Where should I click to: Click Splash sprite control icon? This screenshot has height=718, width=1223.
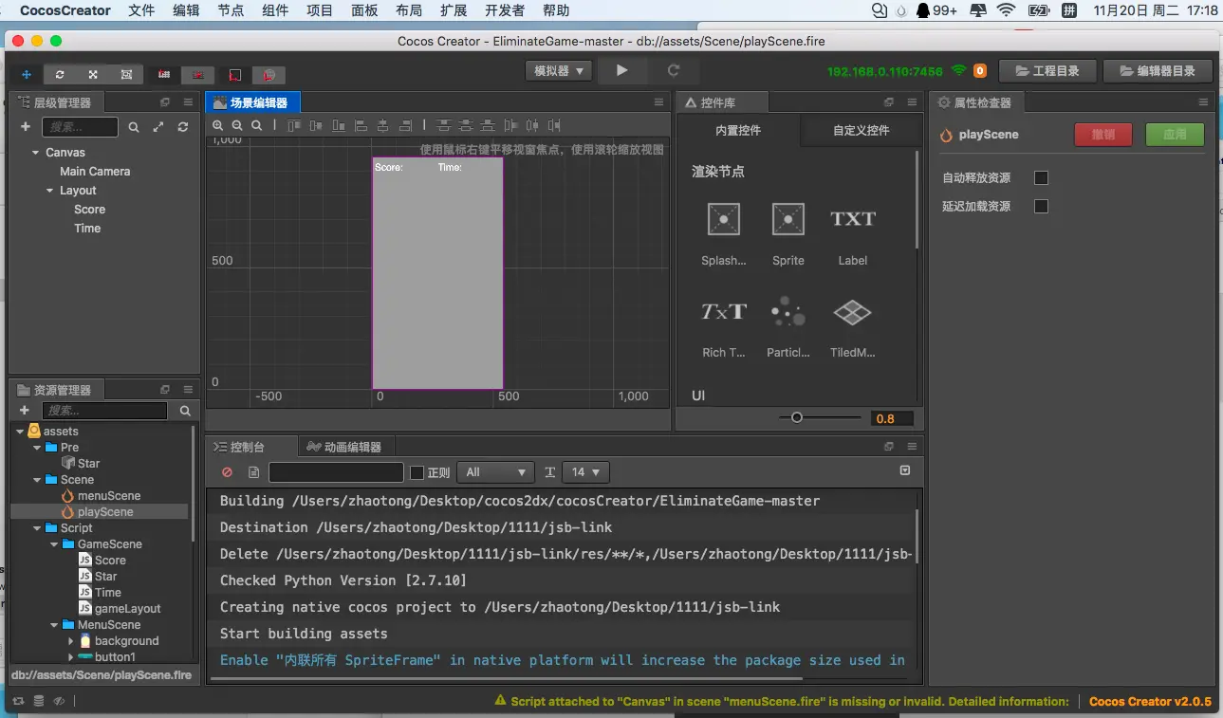coord(724,219)
